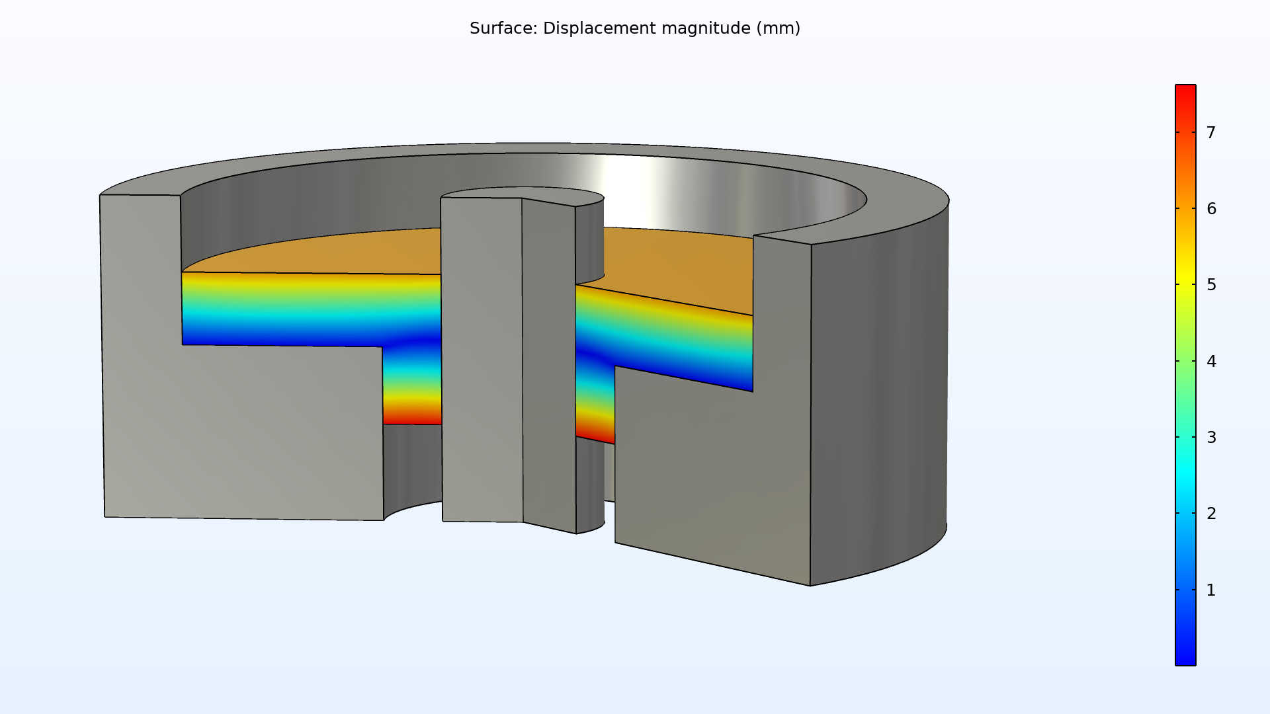The width and height of the screenshot is (1270, 714).
Task: Click the Surface Displacement magnitude plot title
Action: tap(634, 28)
